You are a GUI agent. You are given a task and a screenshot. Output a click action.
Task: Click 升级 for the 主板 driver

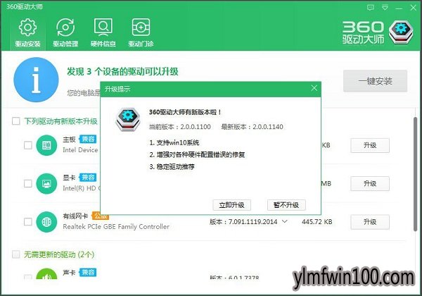(x=370, y=146)
